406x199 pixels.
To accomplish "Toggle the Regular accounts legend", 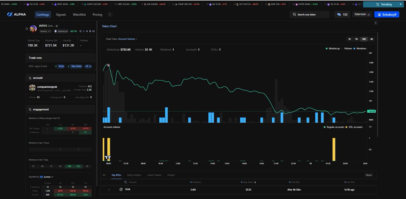I will 334,127.
